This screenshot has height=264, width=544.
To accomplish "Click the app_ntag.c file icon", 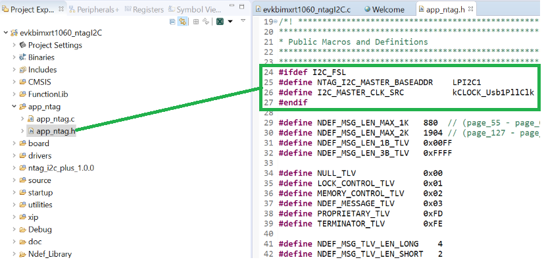I will 31,119.
